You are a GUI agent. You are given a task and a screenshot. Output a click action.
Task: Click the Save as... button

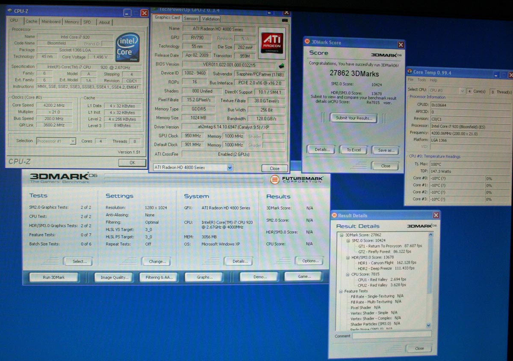pyautogui.click(x=386, y=150)
